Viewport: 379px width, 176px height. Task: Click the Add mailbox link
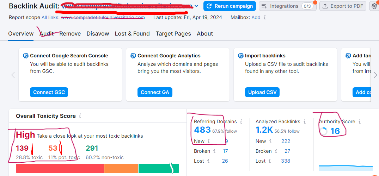point(256,17)
